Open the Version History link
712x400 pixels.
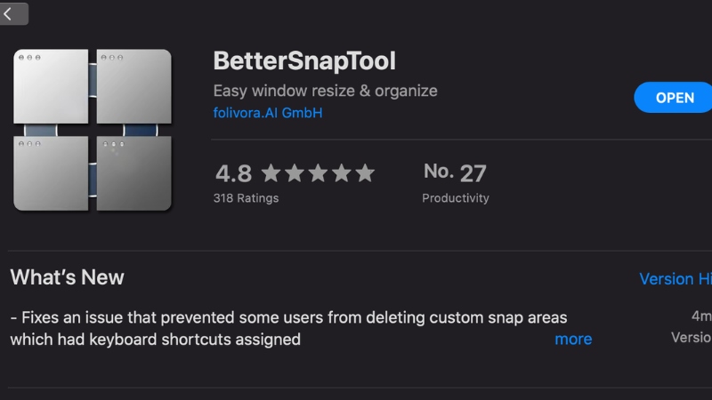click(x=676, y=279)
